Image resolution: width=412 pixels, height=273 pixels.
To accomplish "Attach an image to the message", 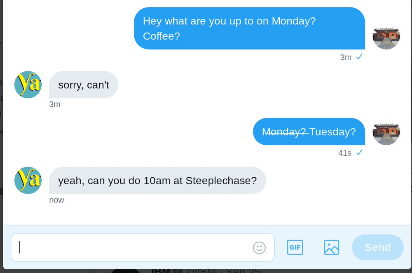I will [331, 247].
